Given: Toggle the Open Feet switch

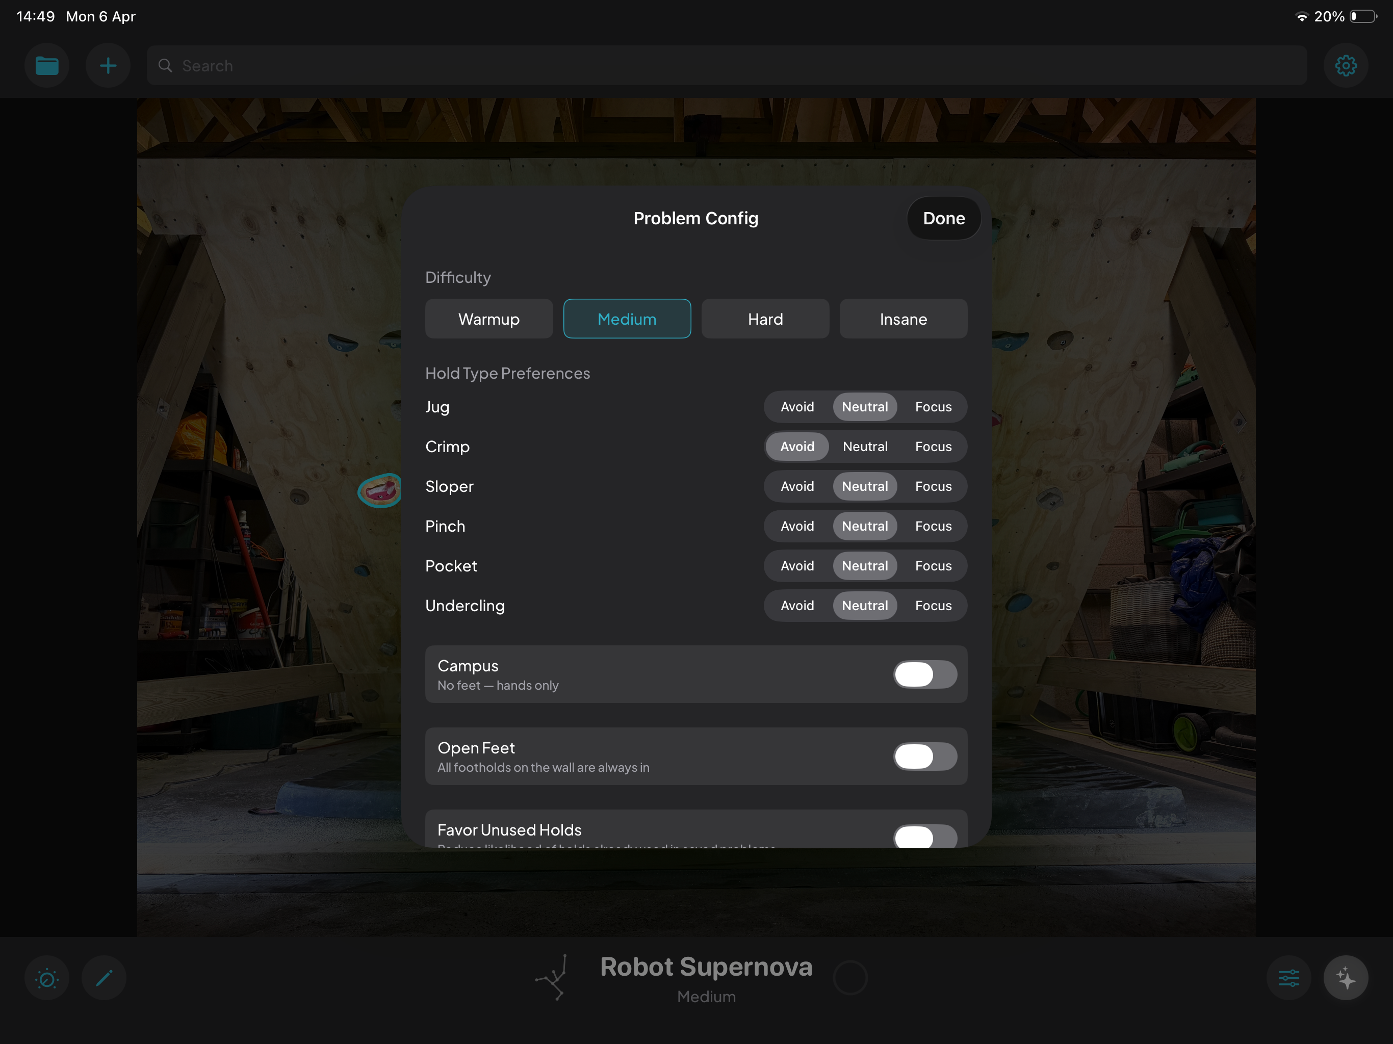Looking at the screenshot, I should (x=925, y=756).
